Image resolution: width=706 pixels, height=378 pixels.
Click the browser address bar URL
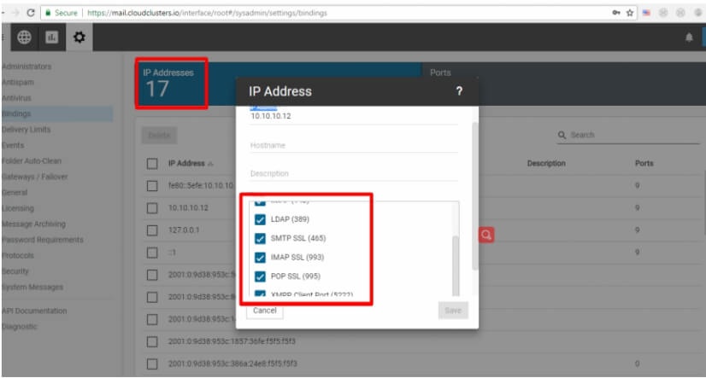pos(207,13)
